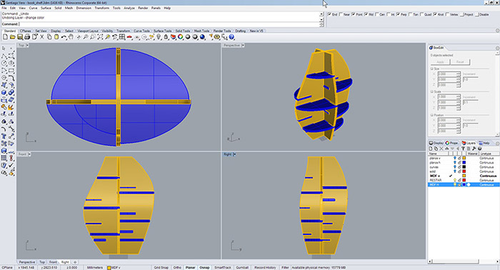Create a new file from the Standard toolbar
The height and width of the screenshot is (270, 500).
(x=6, y=37)
